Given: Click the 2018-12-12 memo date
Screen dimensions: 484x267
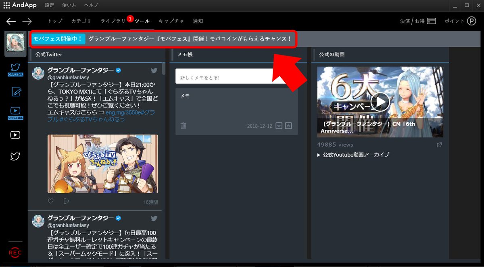Looking at the screenshot, I should (259, 126).
